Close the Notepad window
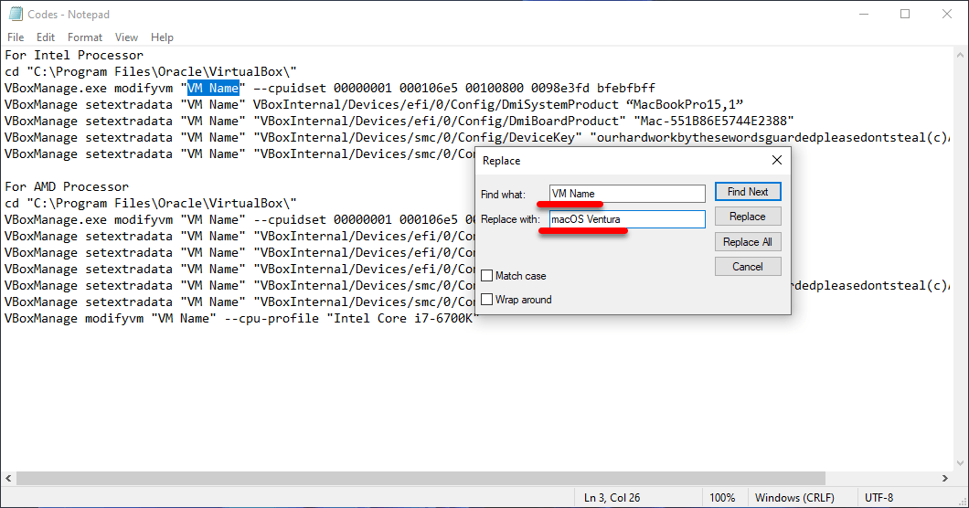Image resolution: width=969 pixels, height=508 pixels. tap(947, 14)
